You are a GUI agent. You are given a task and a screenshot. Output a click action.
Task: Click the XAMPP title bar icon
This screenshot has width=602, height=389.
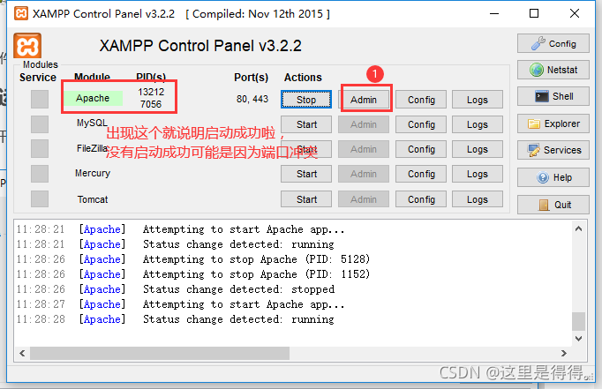[21, 13]
